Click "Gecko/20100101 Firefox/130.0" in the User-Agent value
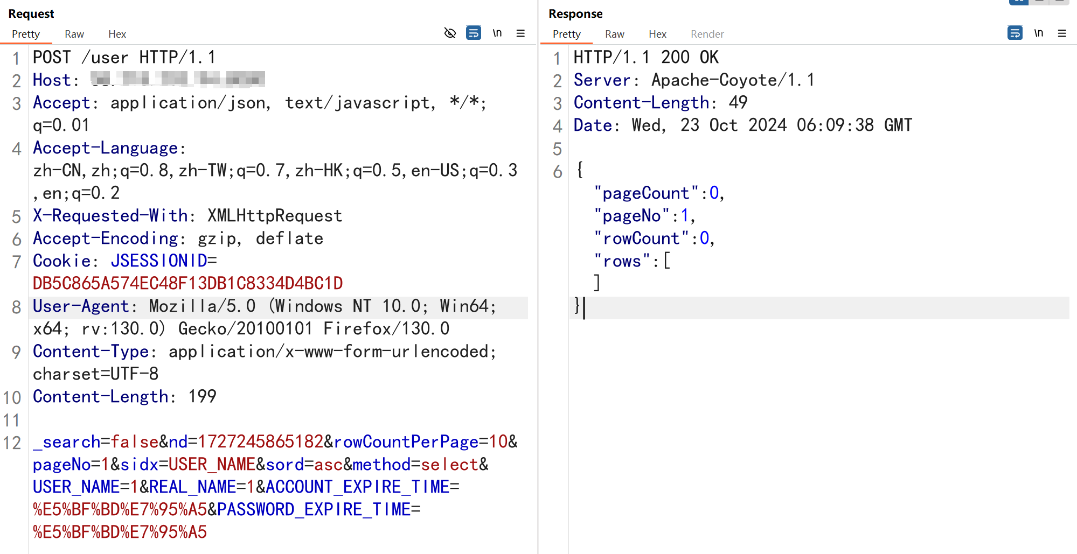Viewport: 1077px width, 554px height. 314,328
